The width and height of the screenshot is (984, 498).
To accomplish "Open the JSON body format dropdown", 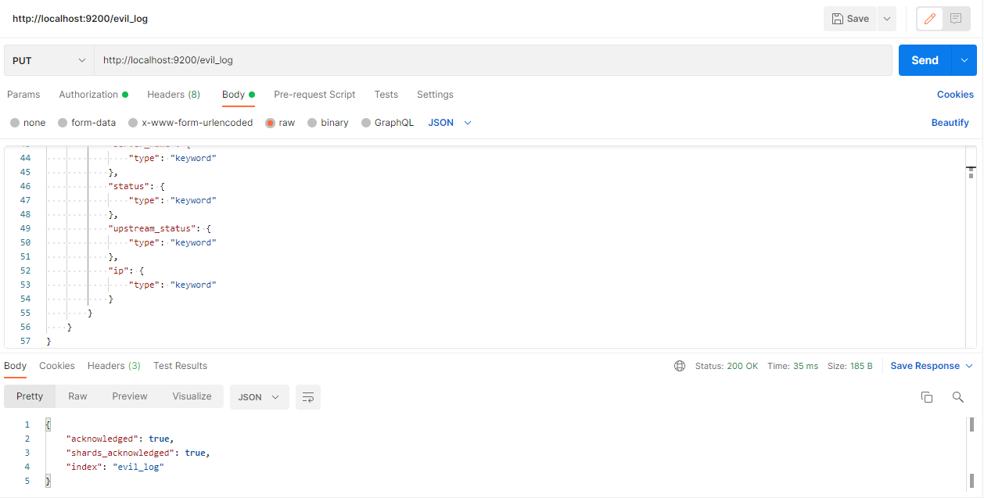I will click(x=450, y=123).
